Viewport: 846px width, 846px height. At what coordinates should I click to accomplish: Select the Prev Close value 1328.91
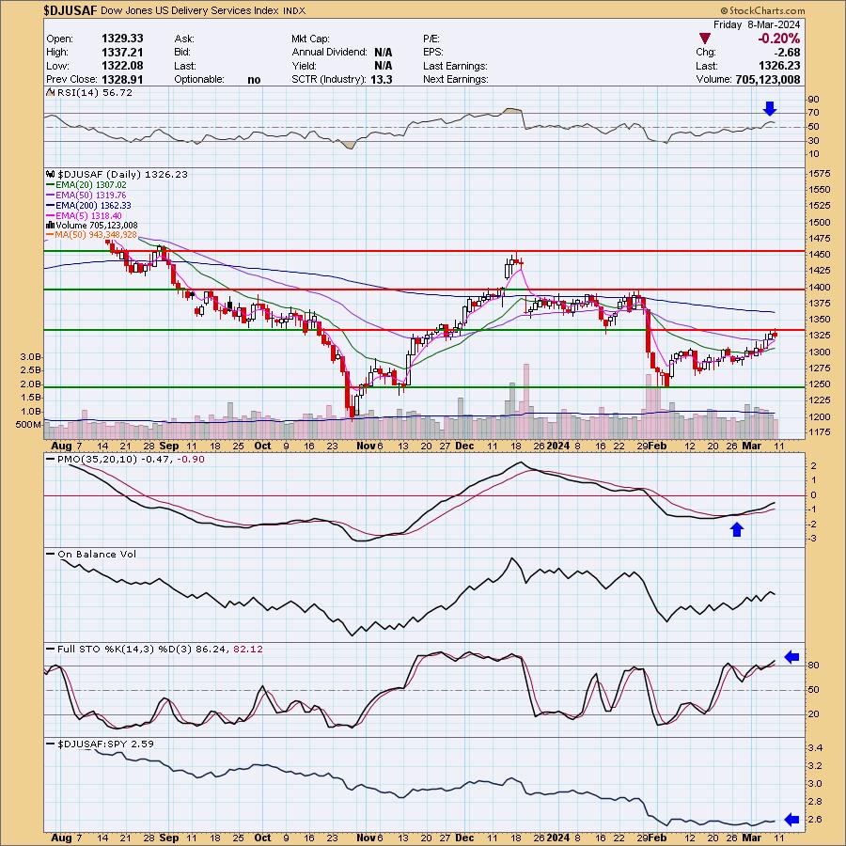[122, 79]
